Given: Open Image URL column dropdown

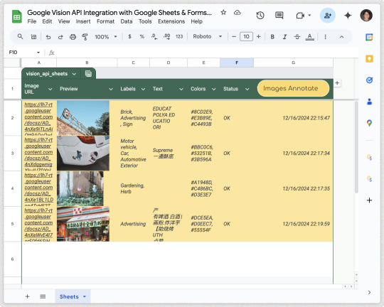Looking at the screenshot, I should click(50, 89).
